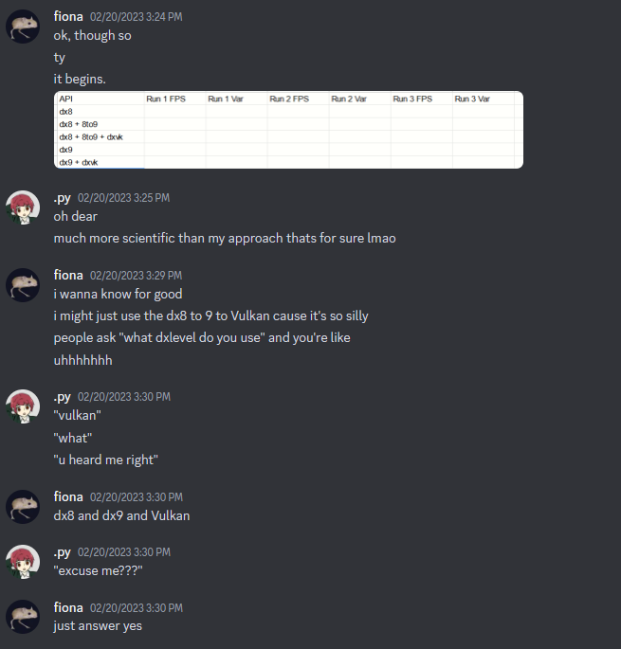Click the fiona username at 3:29 PM

pyautogui.click(x=68, y=276)
